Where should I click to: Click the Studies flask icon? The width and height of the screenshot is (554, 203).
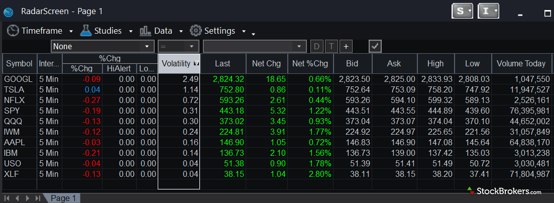(86, 31)
